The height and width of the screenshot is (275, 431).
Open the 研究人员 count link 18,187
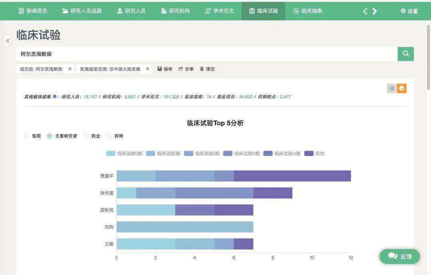[x=90, y=97]
